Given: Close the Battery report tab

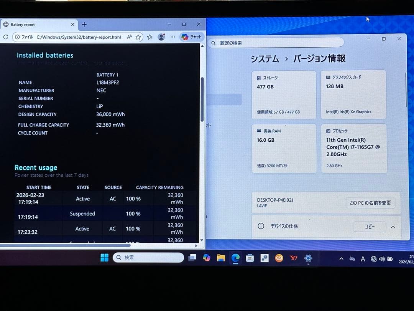Looking at the screenshot, I should pos(72,24).
